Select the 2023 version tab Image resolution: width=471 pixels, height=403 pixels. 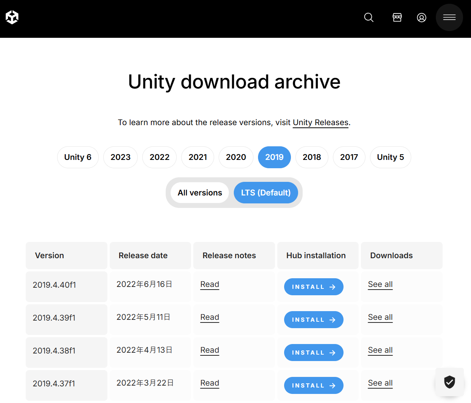(120, 157)
